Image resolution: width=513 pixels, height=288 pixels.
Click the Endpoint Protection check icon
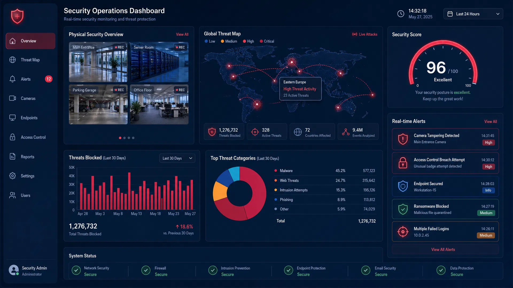[289, 270]
